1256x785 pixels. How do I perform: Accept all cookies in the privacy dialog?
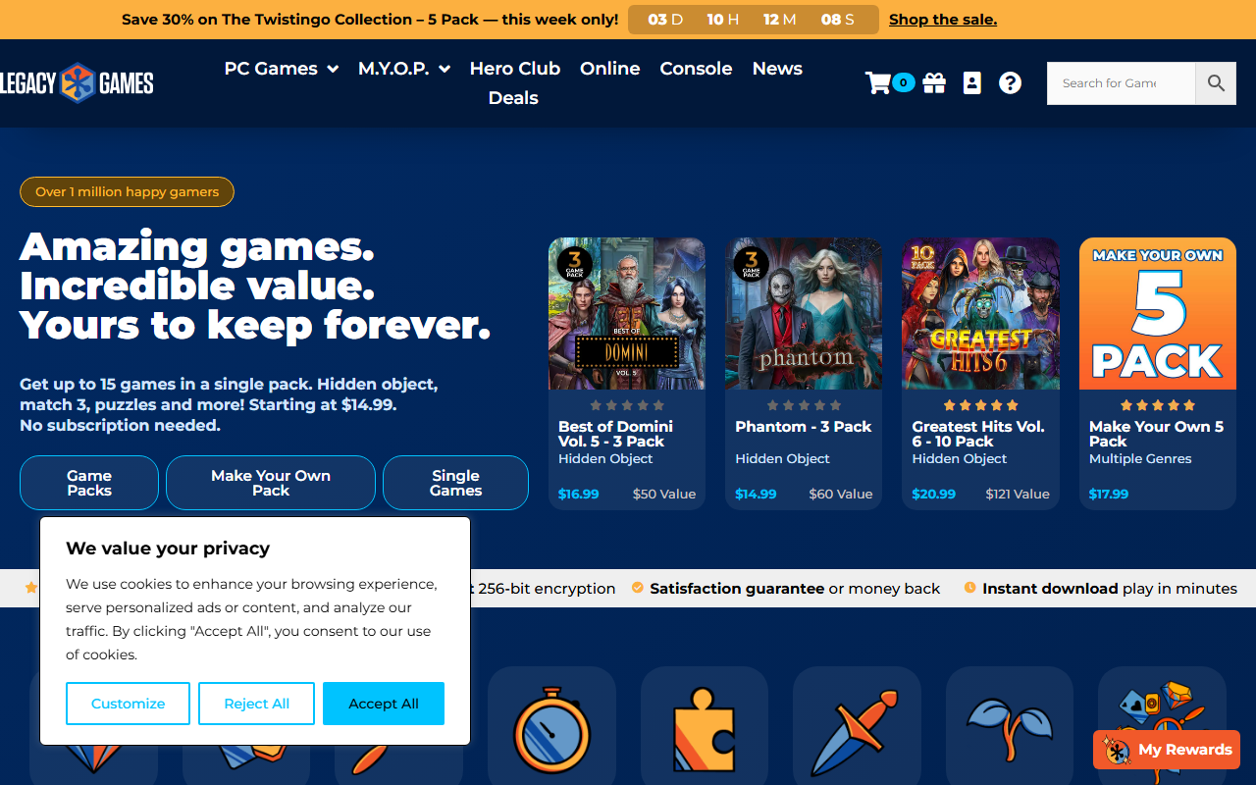(384, 704)
